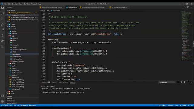Click the code minimap overview
The image size is (194, 109).
pyautogui.click(x=187, y=36)
